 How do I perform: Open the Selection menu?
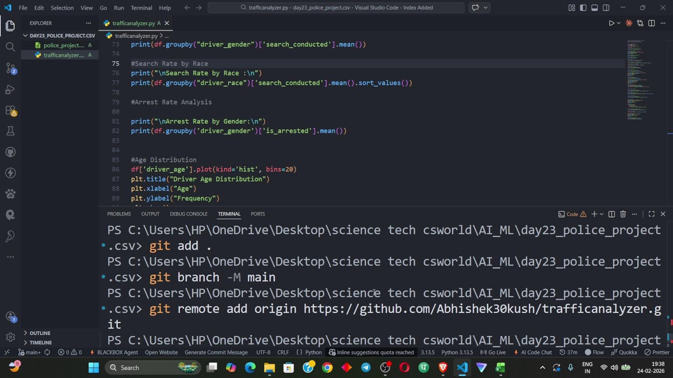pos(62,8)
